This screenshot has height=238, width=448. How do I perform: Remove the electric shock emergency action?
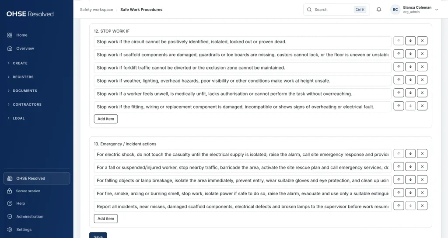(x=422, y=154)
